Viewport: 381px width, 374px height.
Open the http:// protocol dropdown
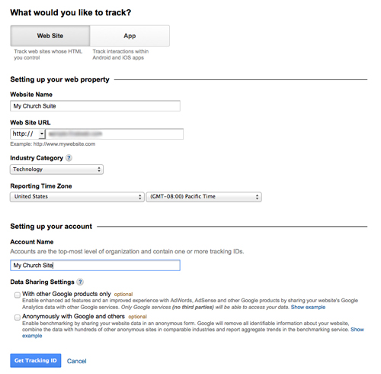pos(27,134)
